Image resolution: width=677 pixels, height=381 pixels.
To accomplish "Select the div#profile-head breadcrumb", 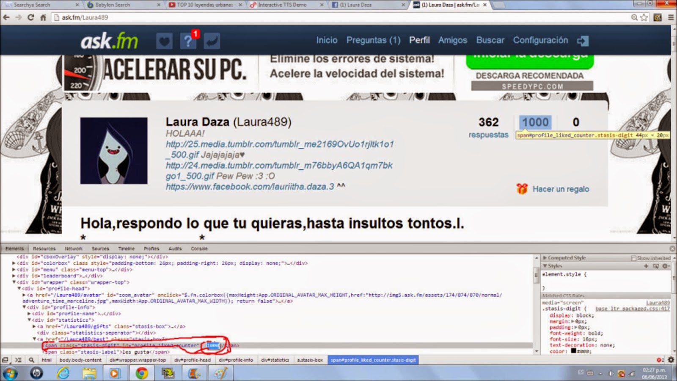I will point(192,360).
